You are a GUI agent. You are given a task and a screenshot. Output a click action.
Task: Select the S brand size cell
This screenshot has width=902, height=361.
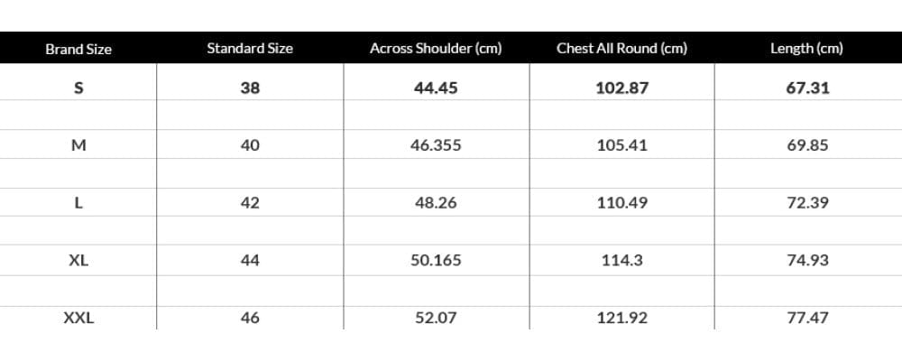78,88
